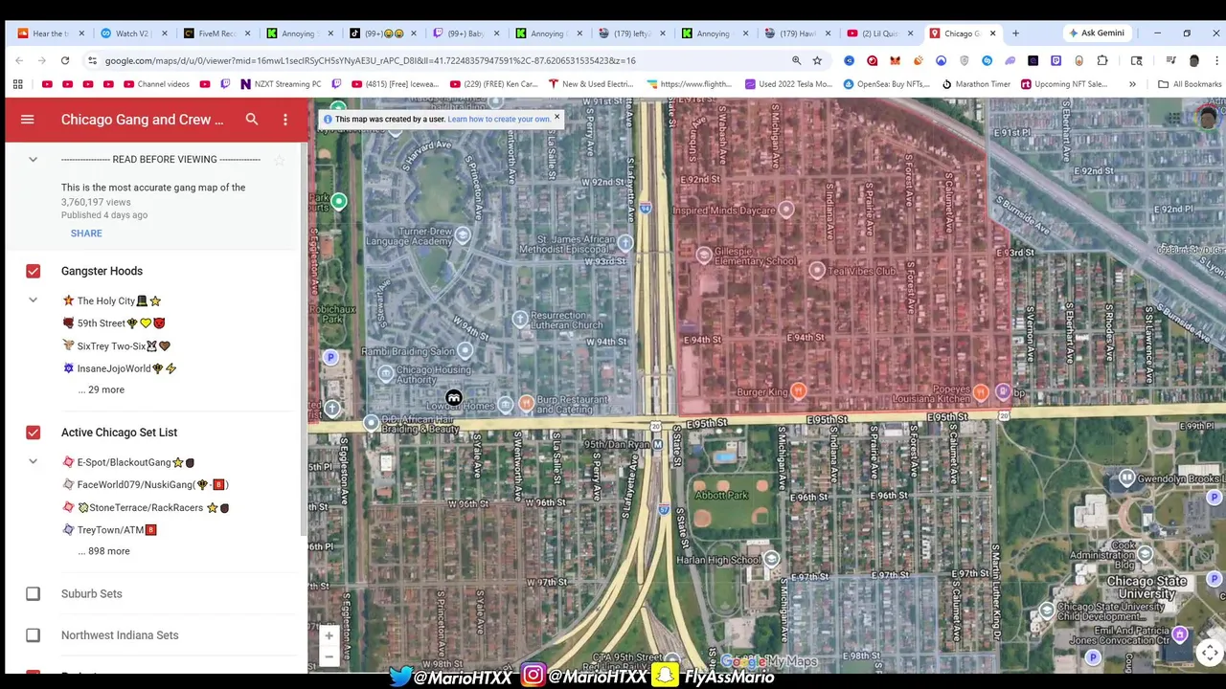This screenshot has width=1226, height=689.
Task: Bookmark this page with the star
Action: 817,60
